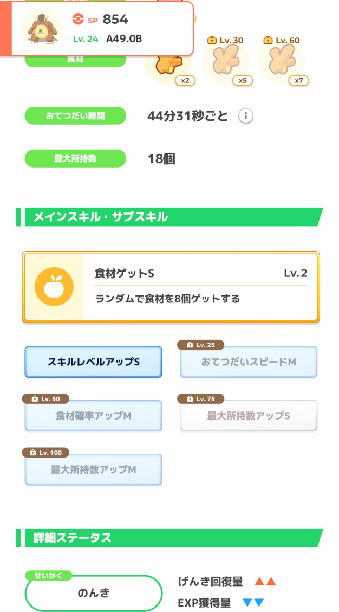
Task: Tap the info icon beside おてつだい時間
Action: 246,116
